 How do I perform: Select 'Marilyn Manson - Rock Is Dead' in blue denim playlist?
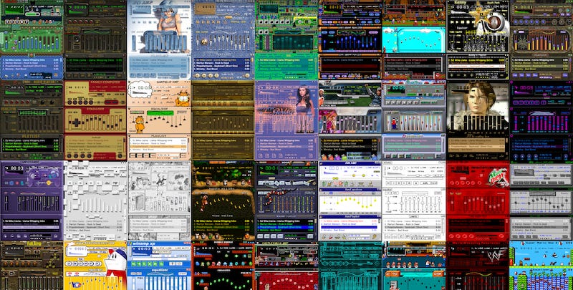[221, 63]
